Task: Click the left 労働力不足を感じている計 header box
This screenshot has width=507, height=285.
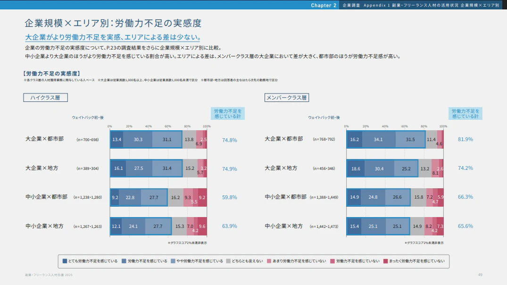Action: click(x=227, y=113)
